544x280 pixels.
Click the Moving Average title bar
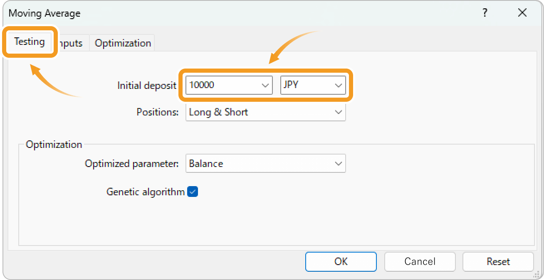click(250, 13)
